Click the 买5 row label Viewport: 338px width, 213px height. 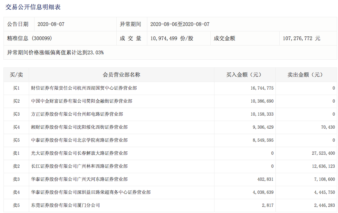(x=16, y=140)
